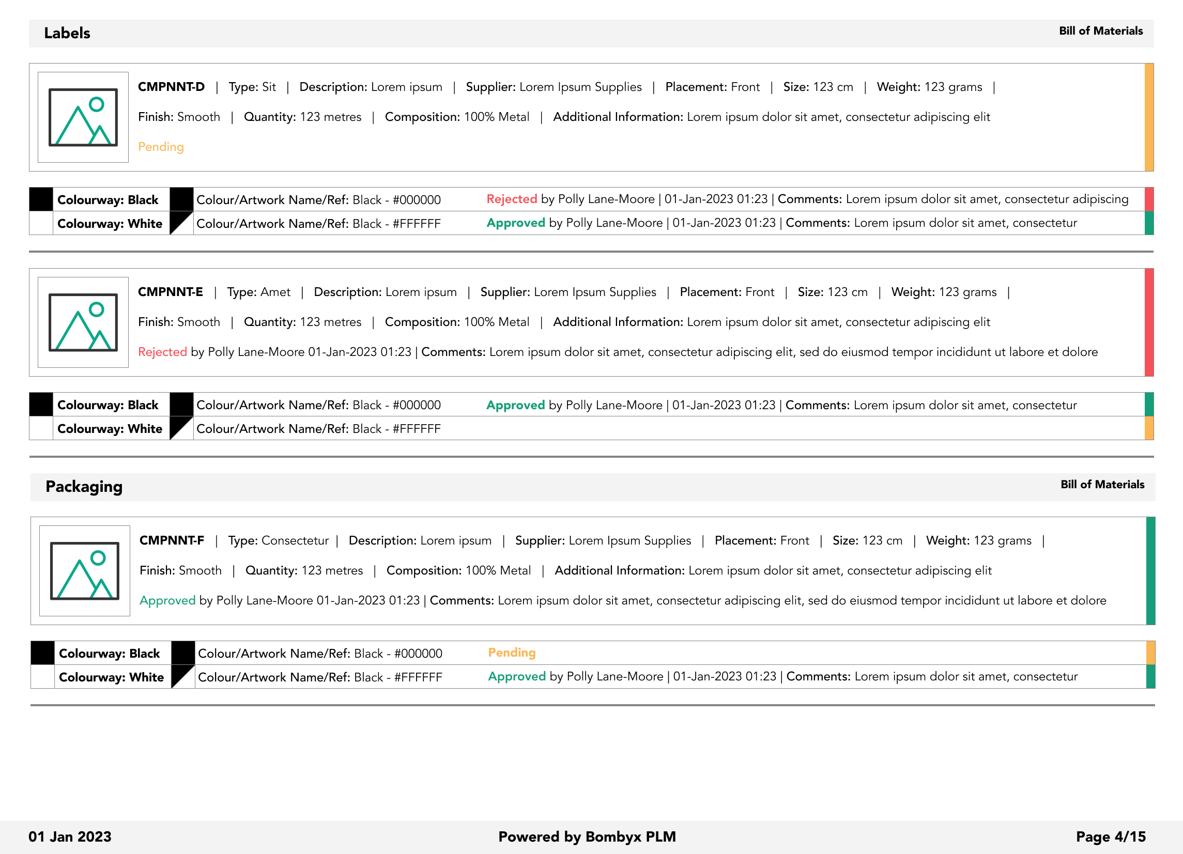
Task: Click the orange status marker on CMPNNT-E White colourway row
Action: point(1149,428)
